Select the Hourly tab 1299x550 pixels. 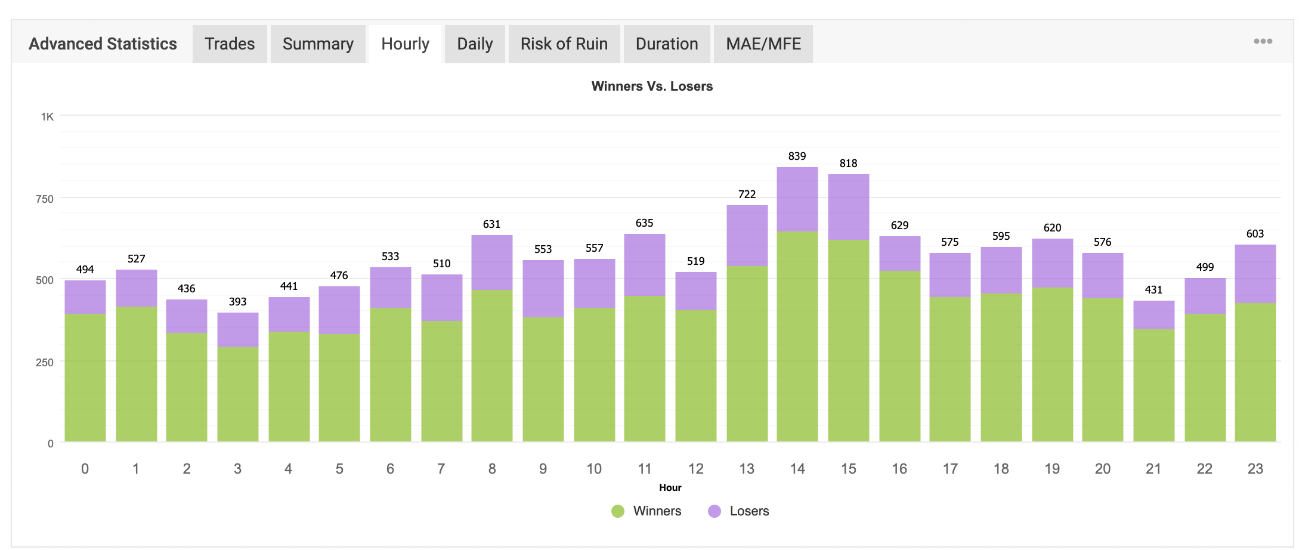tap(405, 44)
